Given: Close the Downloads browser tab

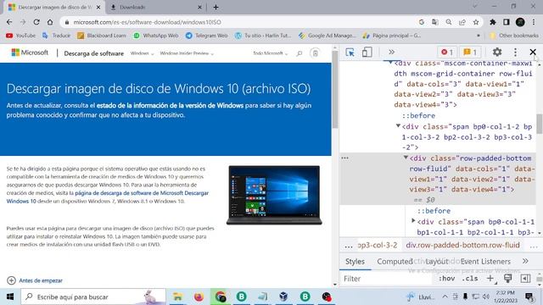Looking at the screenshot, I should (x=200, y=7).
